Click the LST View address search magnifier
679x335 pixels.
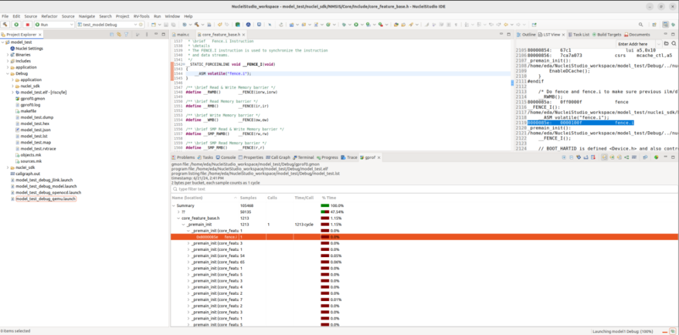pyautogui.click(x=674, y=44)
